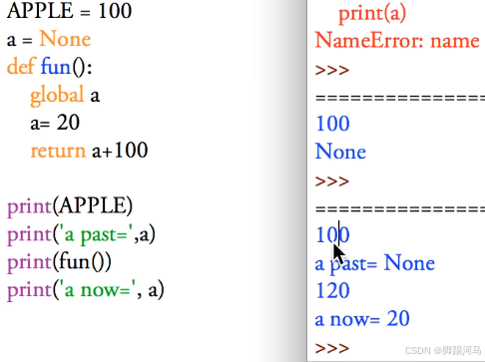Click the 'print(fun())' line
The width and height of the screenshot is (485, 362).
click(59, 262)
